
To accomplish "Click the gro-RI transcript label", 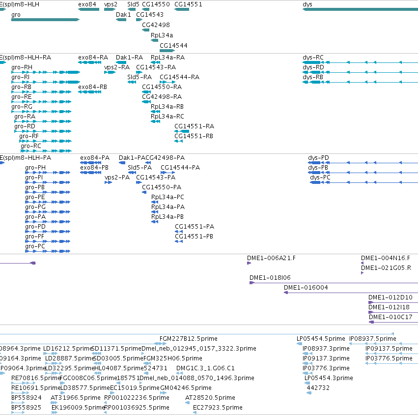I will 20,77.
